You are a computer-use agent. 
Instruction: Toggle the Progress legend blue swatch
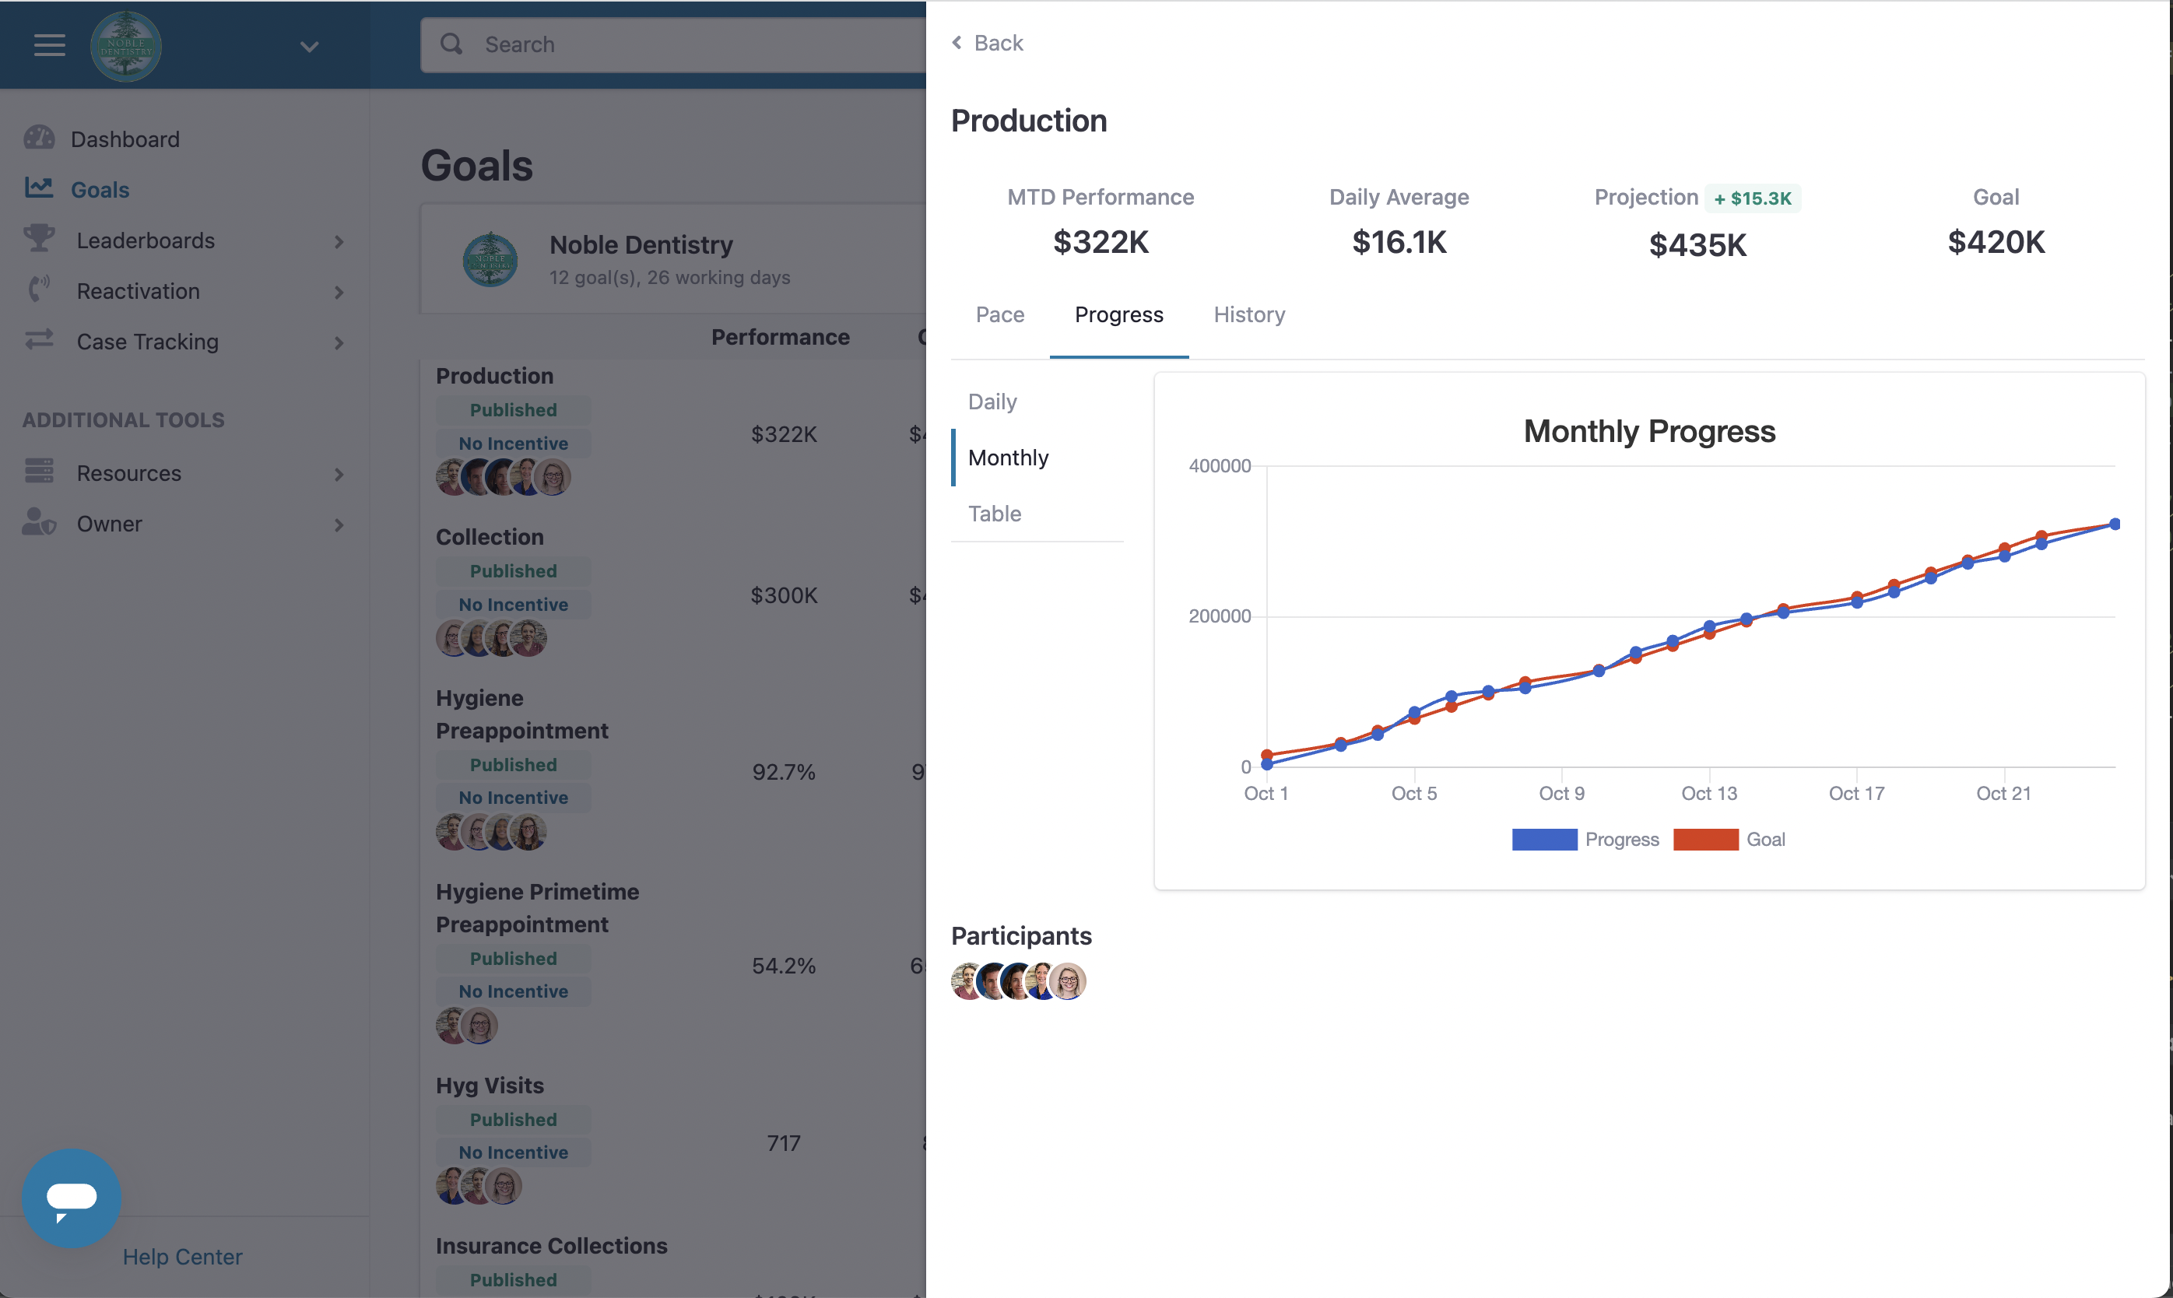coord(1545,840)
